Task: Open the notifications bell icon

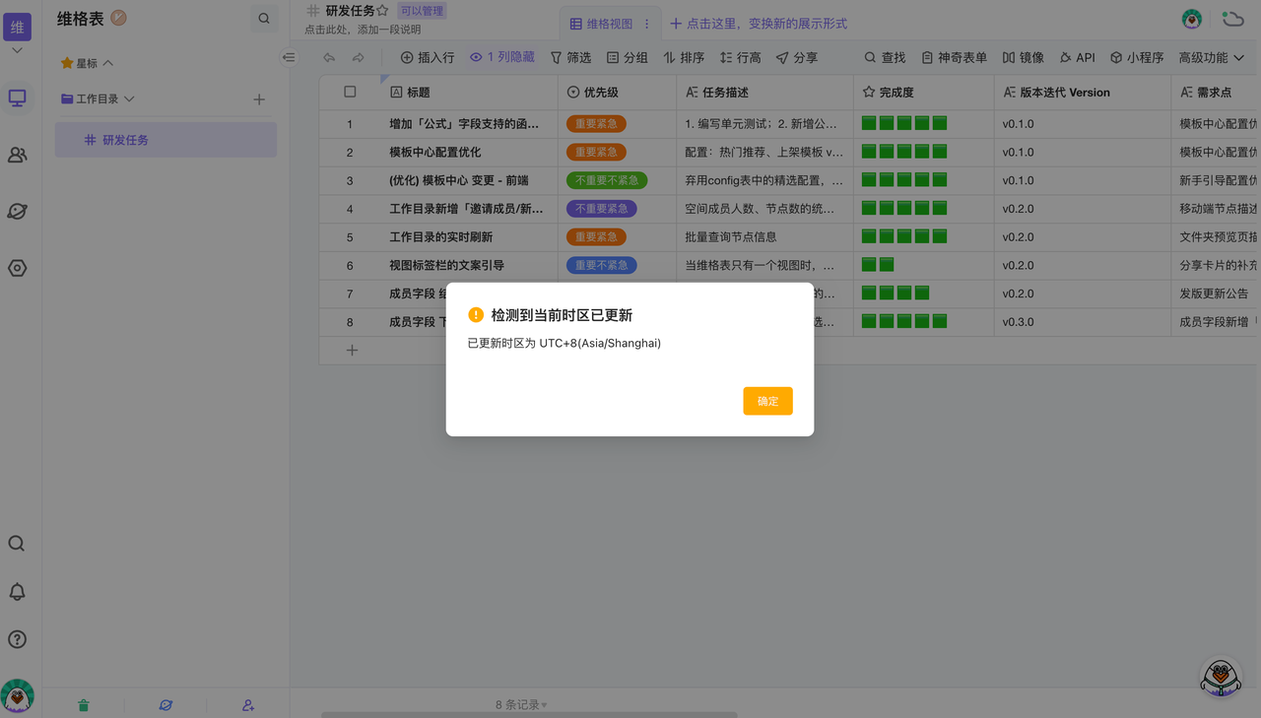Action: (x=17, y=592)
